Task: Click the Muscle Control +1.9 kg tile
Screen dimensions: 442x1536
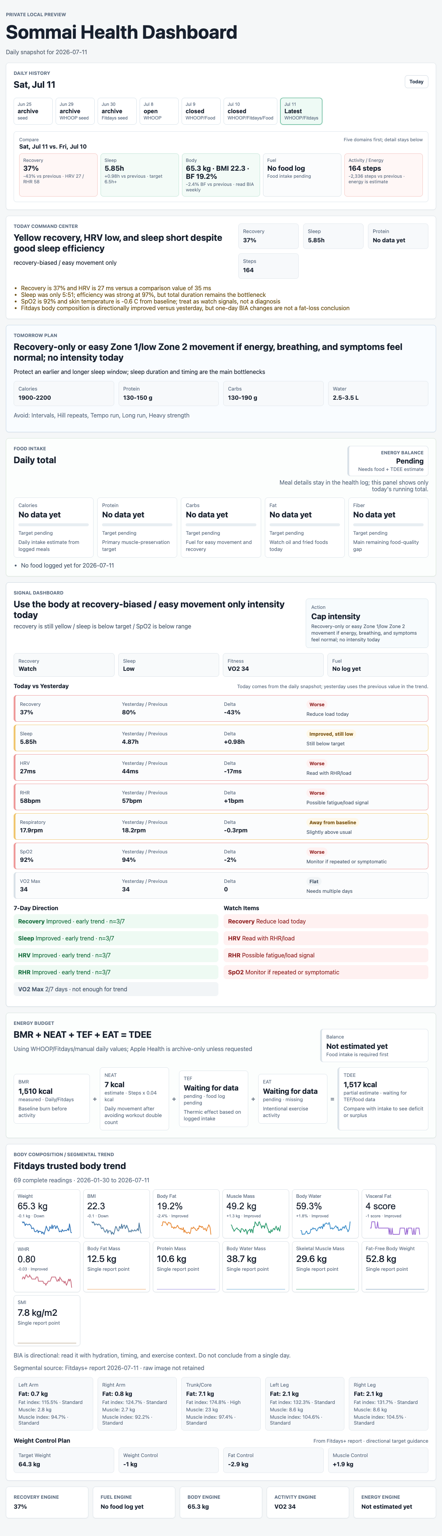Action: [378, 1460]
